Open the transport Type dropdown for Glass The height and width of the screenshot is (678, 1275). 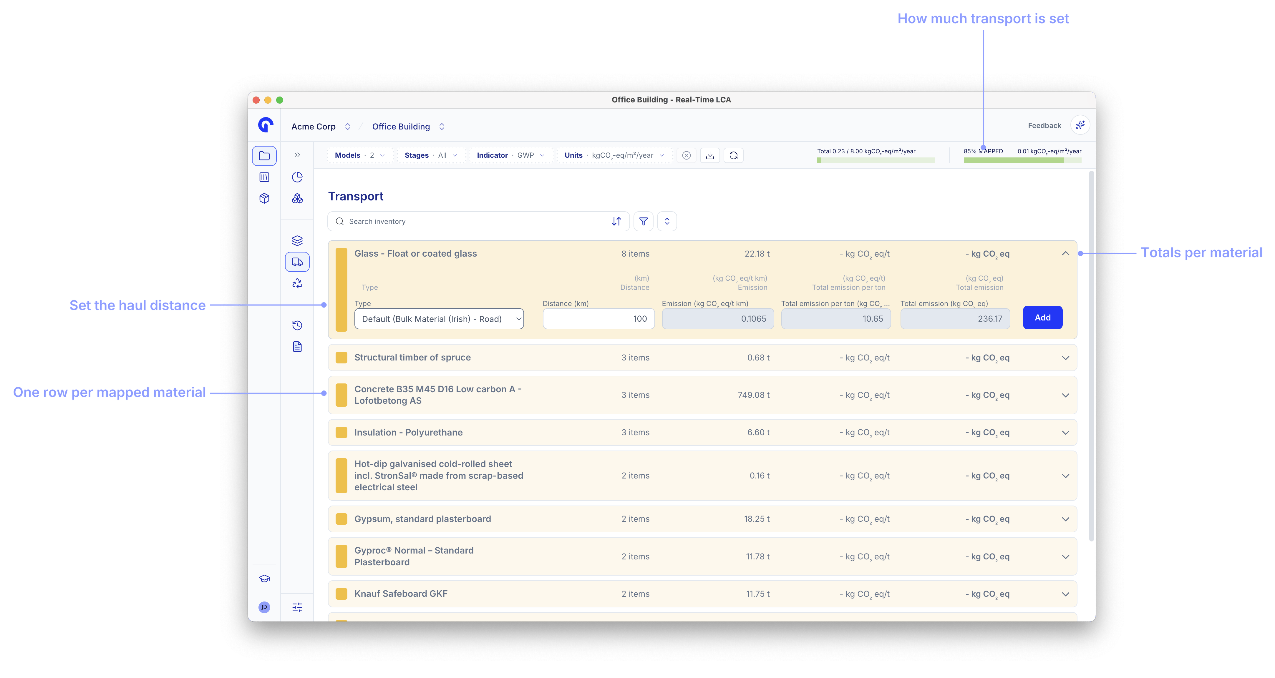click(439, 319)
